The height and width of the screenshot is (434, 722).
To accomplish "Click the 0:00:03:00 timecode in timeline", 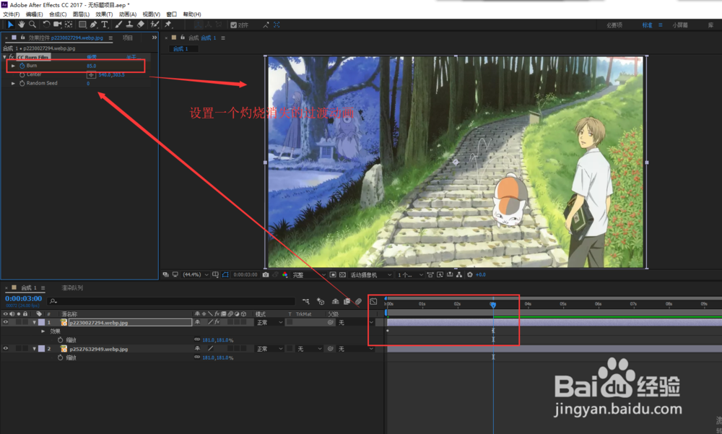I will pyautogui.click(x=24, y=298).
